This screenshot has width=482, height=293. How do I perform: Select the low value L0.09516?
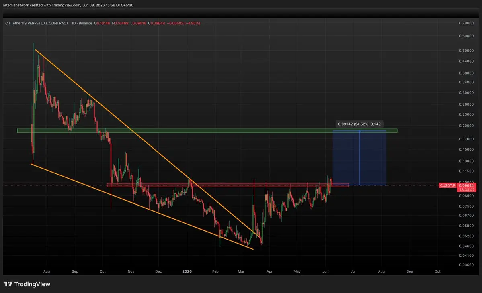click(x=138, y=23)
